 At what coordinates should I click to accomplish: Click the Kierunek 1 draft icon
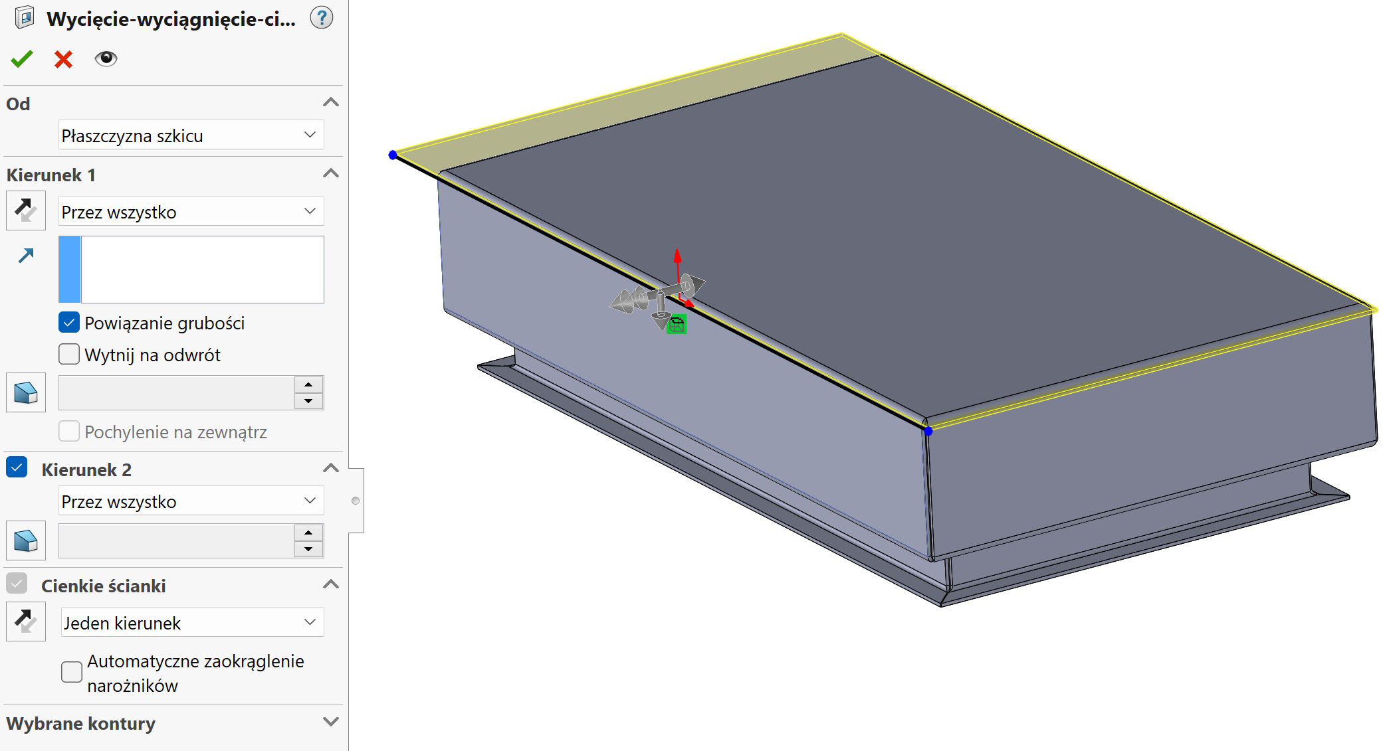pos(26,392)
